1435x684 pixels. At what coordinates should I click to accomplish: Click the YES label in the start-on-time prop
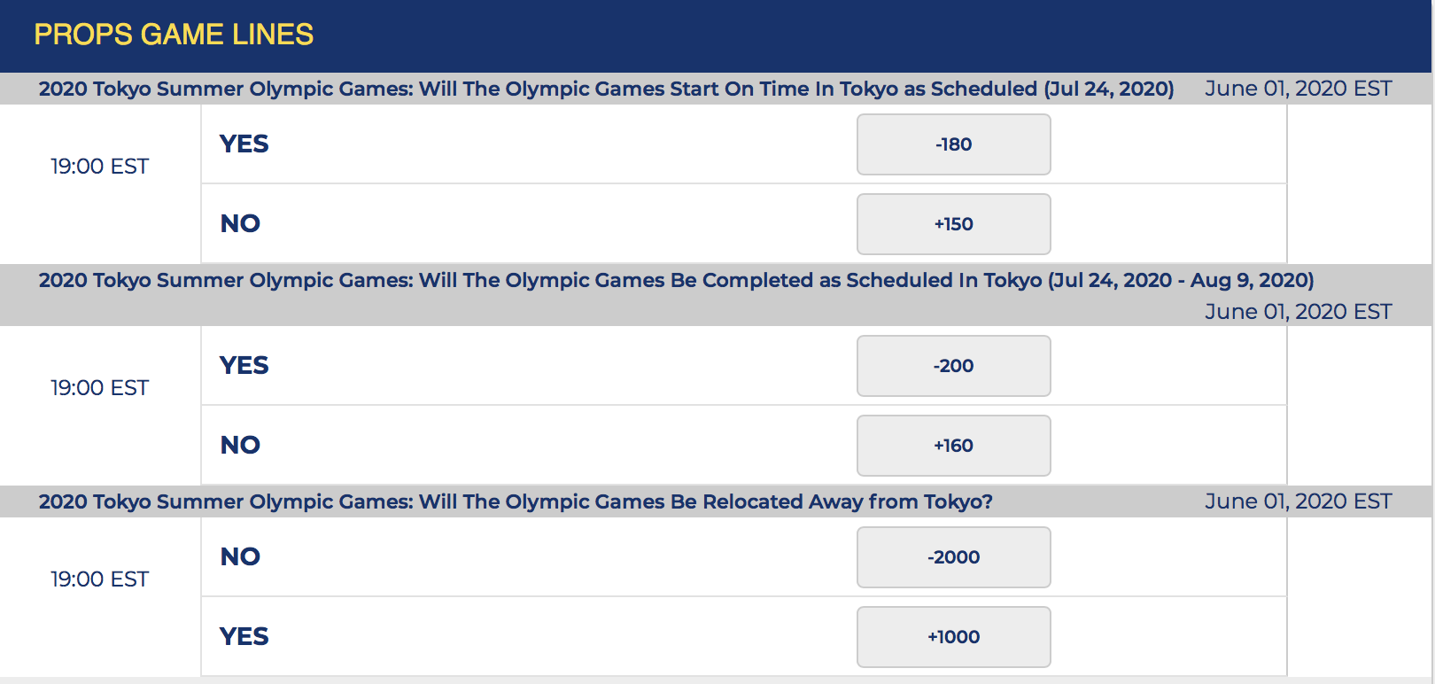coord(244,144)
